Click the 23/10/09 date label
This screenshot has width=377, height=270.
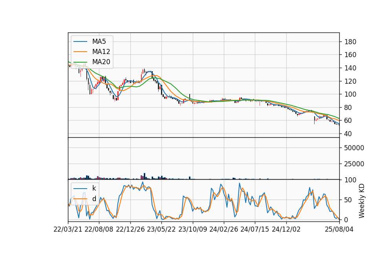[192, 229]
